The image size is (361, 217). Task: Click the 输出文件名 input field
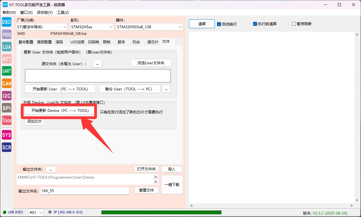[85, 191]
